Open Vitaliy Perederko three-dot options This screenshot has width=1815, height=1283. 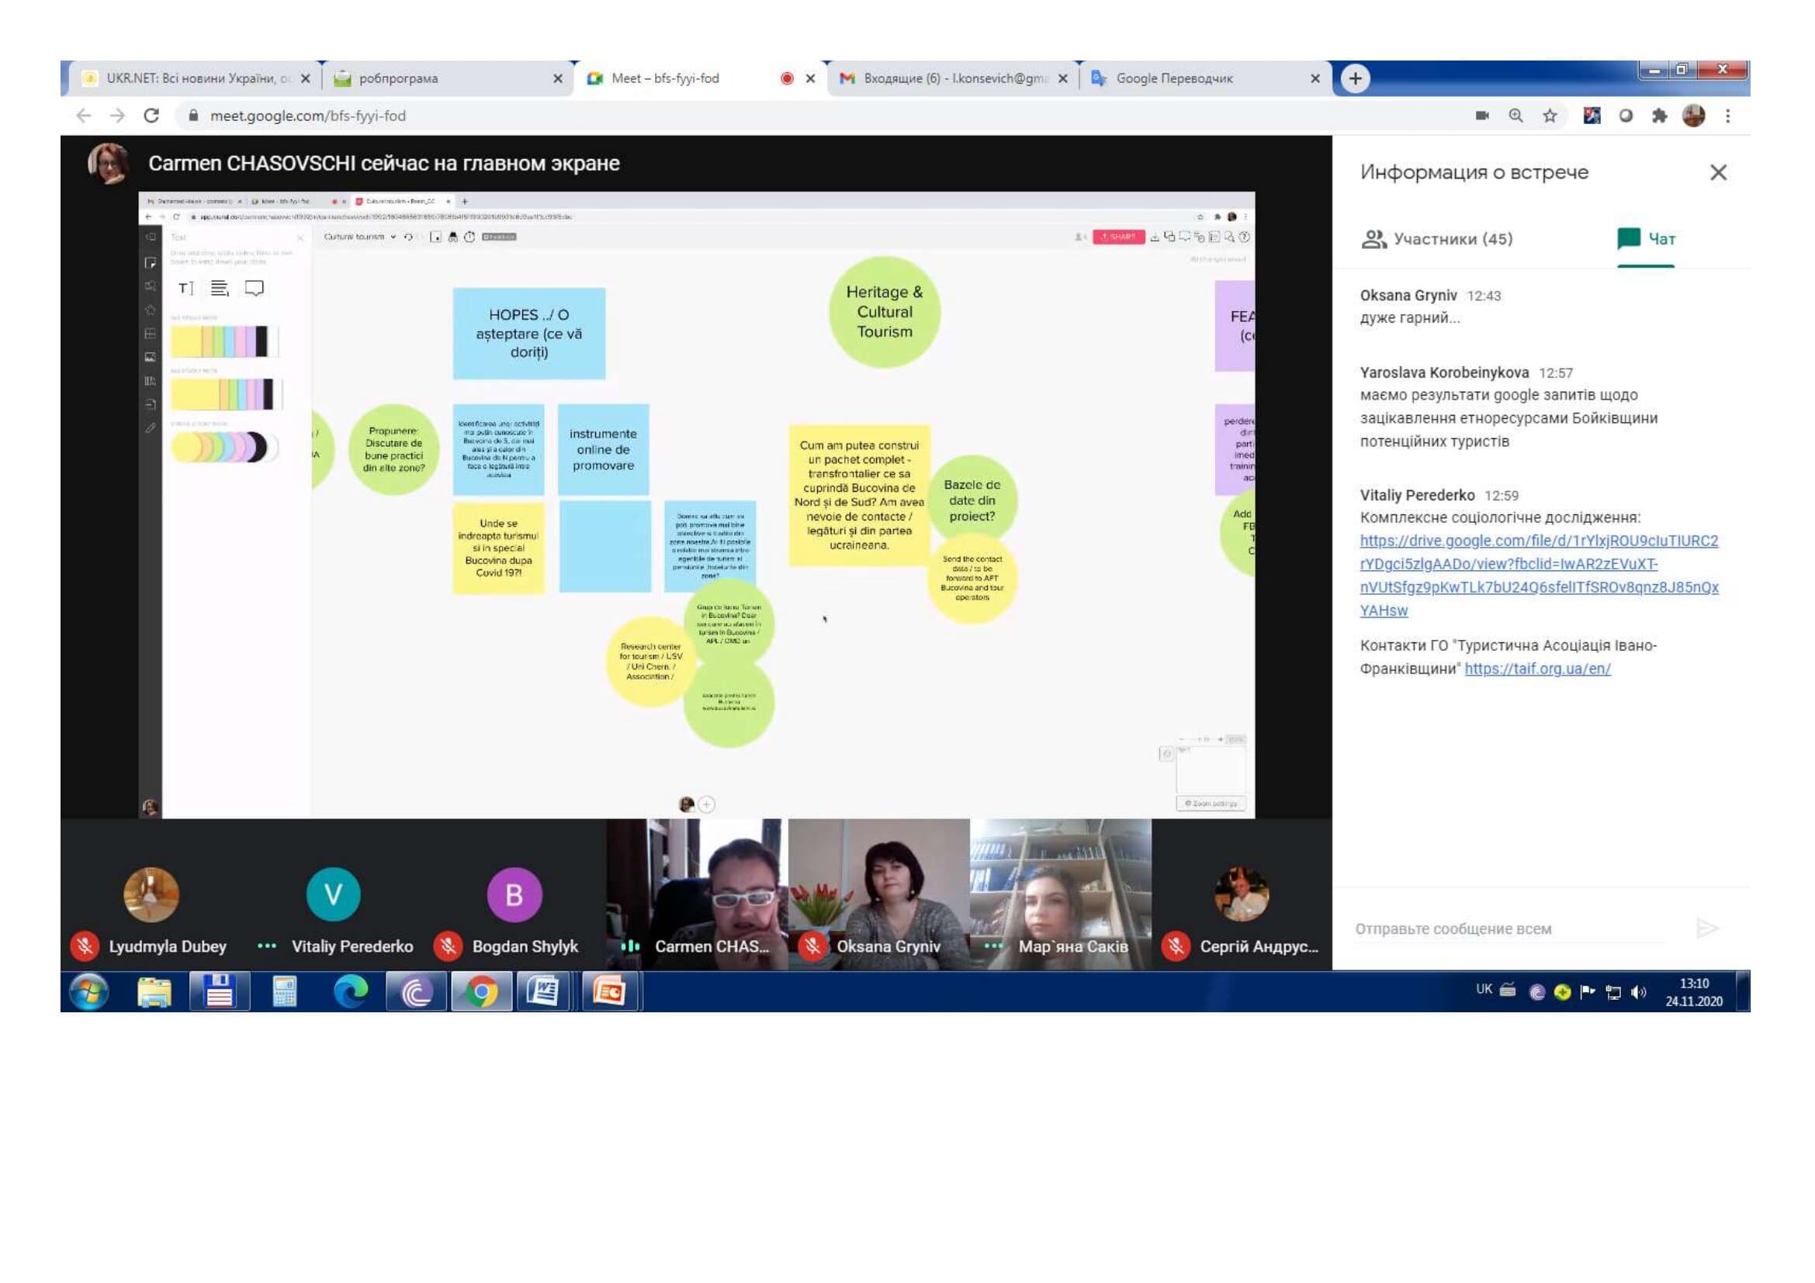[267, 946]
